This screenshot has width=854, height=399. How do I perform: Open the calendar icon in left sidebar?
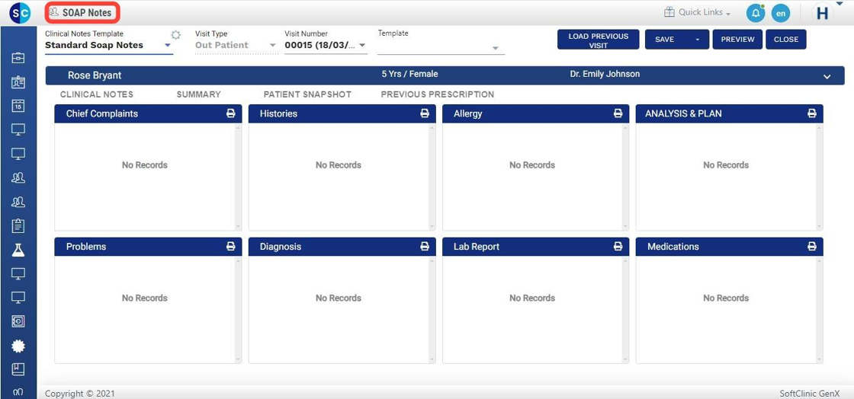[18, 107]
